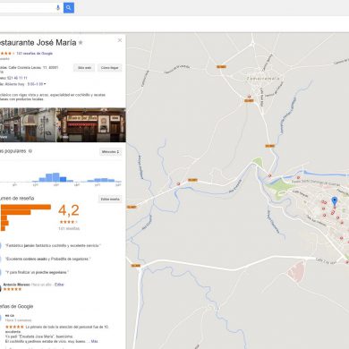Image resolution: width=349 pixels, height=349 pixels.
Task: Click the top five-star rating bar
Action: pos(26,207)
